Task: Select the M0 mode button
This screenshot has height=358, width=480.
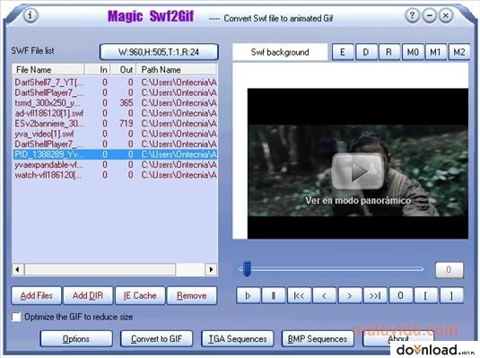Action: point(413,52)
